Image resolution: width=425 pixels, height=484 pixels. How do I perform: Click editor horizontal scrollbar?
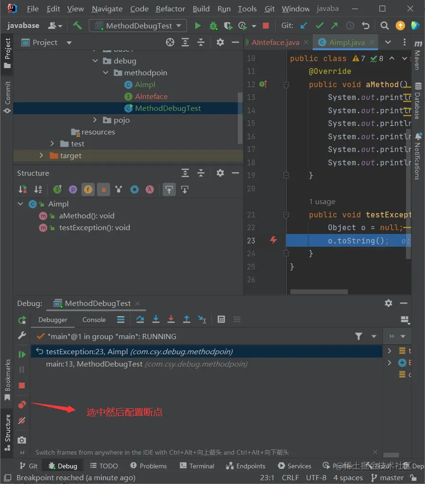[x=319, y=292]
